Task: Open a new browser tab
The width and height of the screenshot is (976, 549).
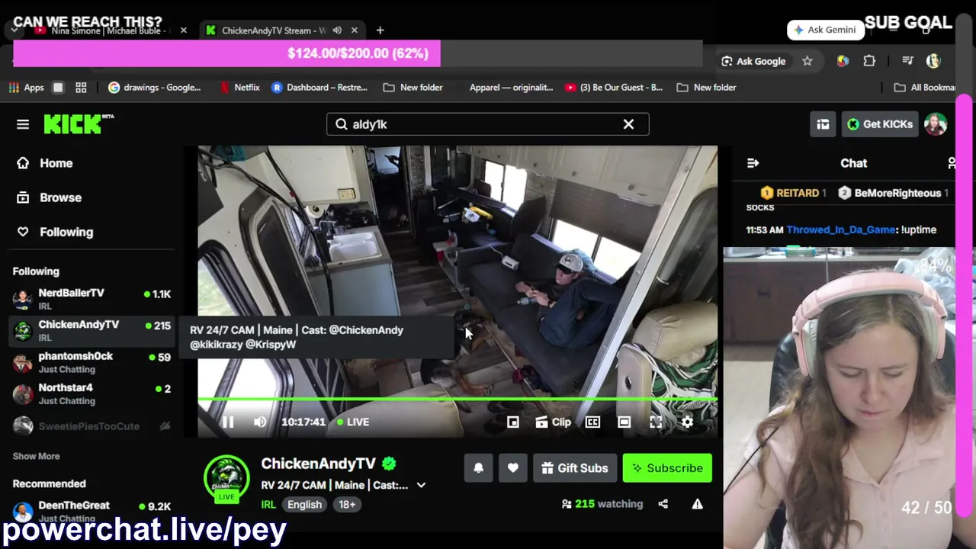Action: [380, 30]
